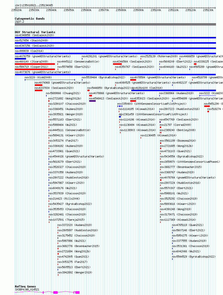Select nsv4073676 gnomAD variant label
The width and height of the screenshot is (223, 295).
[x=43, y=72]
